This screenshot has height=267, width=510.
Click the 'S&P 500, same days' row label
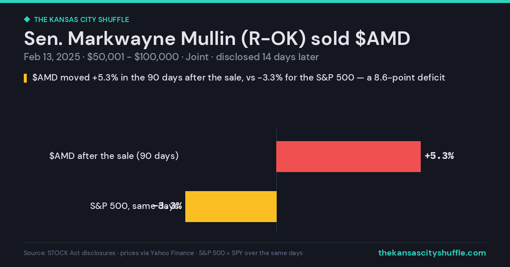click(x=134, y=206)
